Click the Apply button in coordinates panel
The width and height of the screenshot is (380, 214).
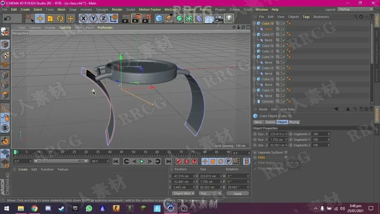point(238,193)
